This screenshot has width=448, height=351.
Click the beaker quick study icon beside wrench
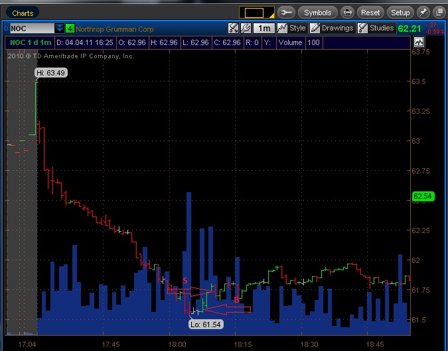233,28
